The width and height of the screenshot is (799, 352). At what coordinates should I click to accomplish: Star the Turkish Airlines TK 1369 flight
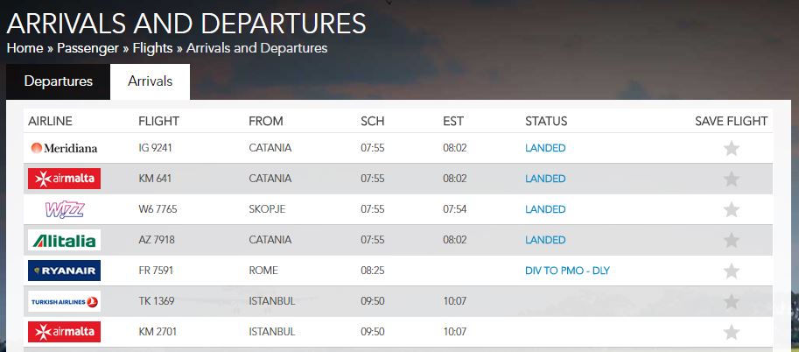732,301
